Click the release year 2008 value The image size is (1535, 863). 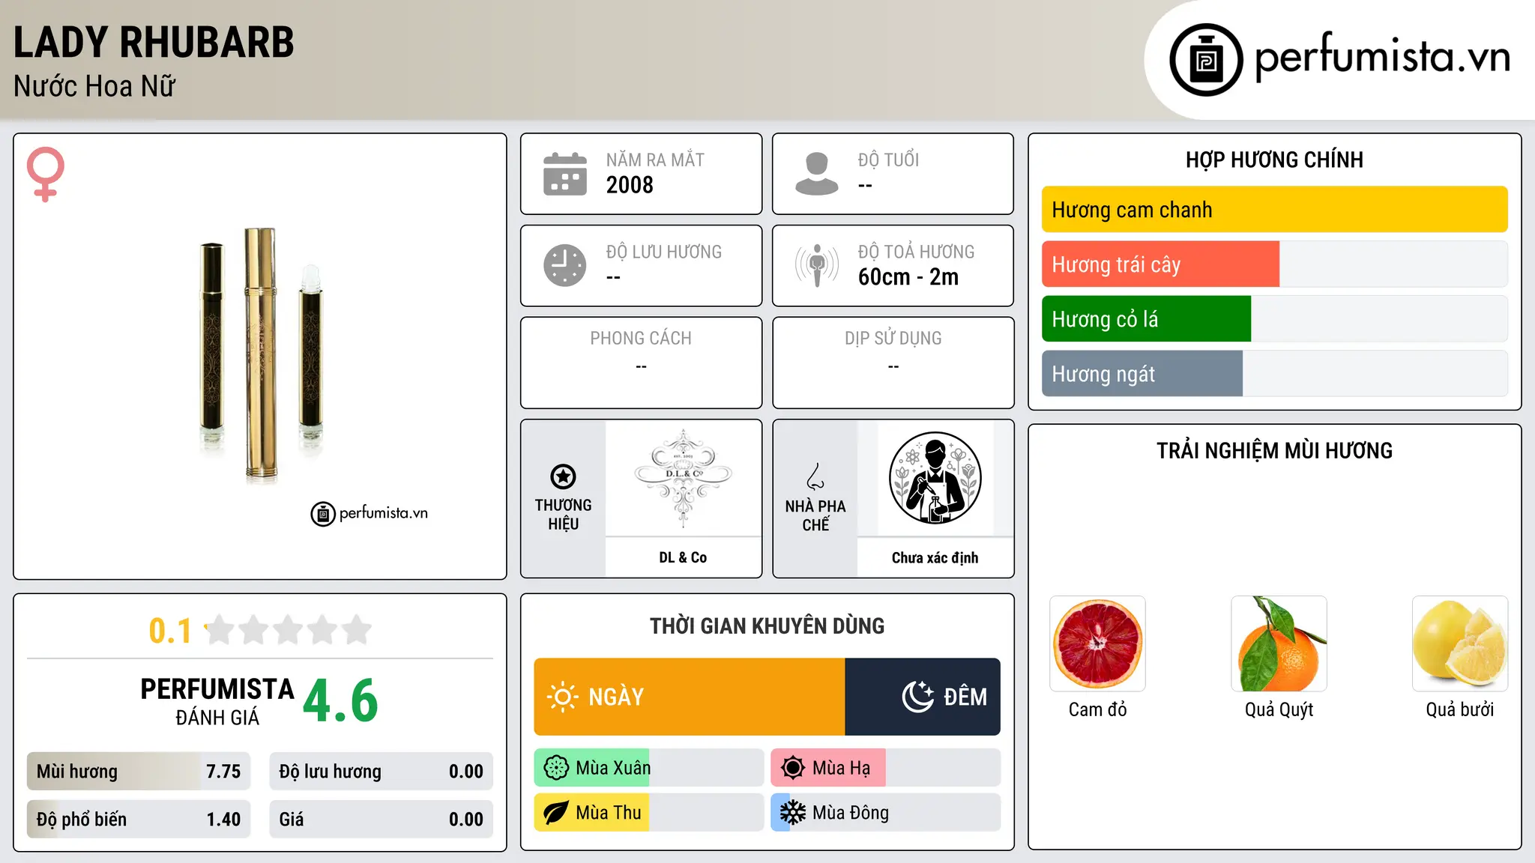coord(630,185)
